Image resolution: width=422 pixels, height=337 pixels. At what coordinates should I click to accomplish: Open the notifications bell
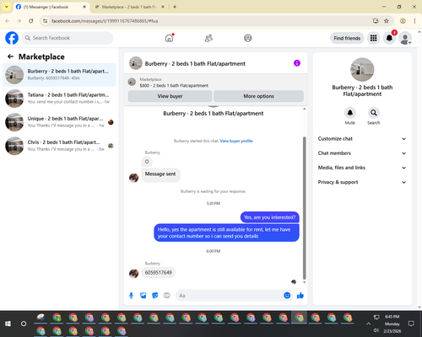[389, 38]
